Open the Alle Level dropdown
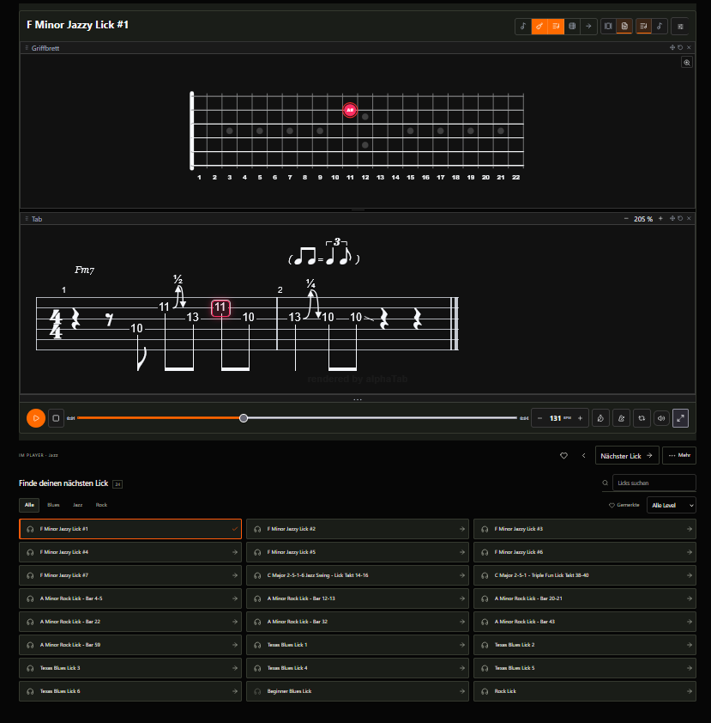Screen dimensions: 711x723 671,505
